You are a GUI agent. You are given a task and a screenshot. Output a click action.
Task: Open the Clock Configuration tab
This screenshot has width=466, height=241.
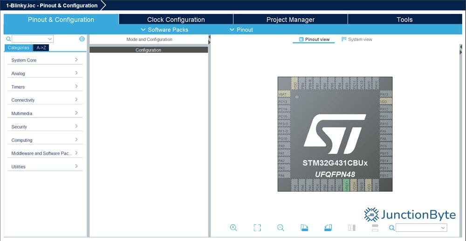[x=176, y=20]
